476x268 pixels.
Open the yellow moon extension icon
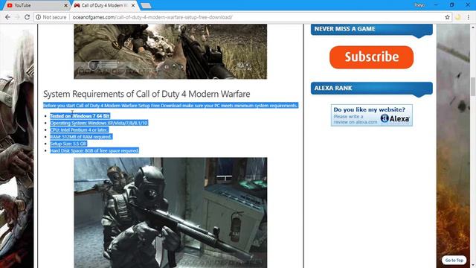click(x=458, y=17)
